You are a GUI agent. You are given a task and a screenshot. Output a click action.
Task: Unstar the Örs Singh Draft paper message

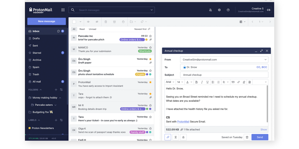point(150,59)
